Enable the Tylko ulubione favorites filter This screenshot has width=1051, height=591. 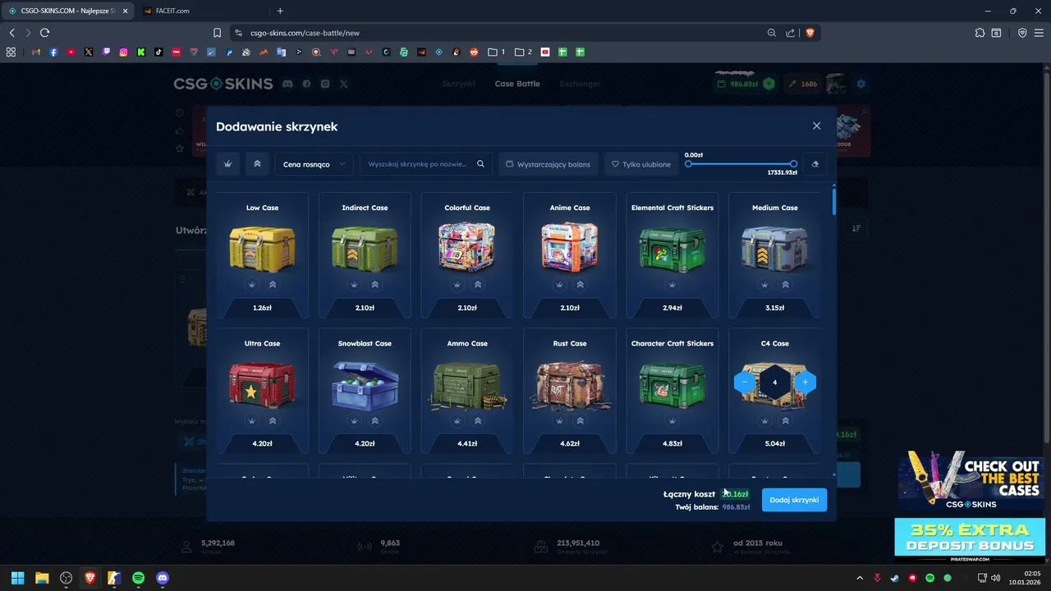[x=641, y=164]
